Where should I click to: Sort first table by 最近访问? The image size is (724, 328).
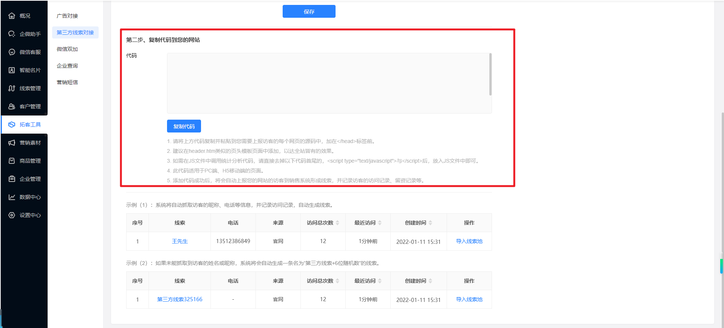click(x=380, y=223)
